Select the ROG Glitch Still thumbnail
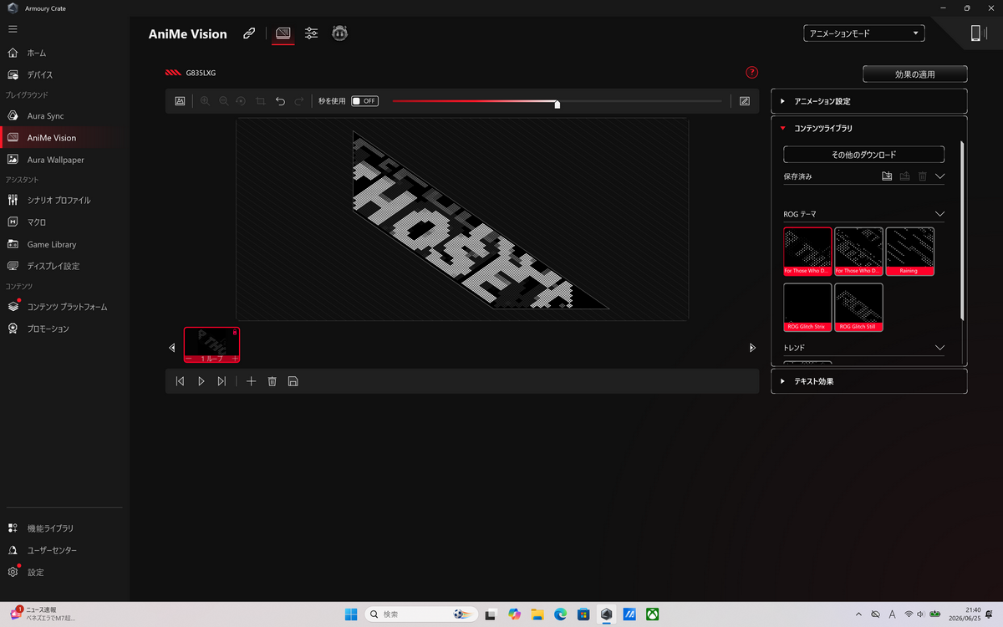1003x627 pixels. (858, 308)
